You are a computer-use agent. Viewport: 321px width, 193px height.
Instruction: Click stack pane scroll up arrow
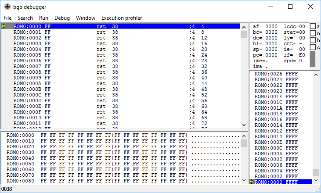tap(316, 75)
